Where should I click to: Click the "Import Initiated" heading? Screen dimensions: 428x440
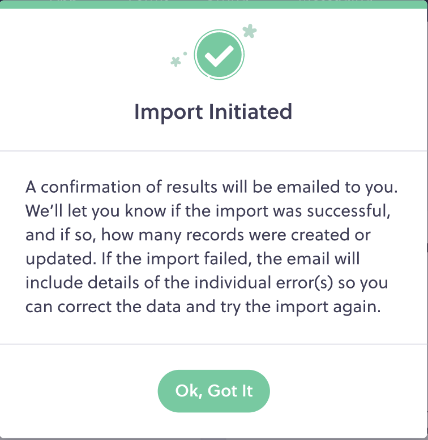point(213,111)
